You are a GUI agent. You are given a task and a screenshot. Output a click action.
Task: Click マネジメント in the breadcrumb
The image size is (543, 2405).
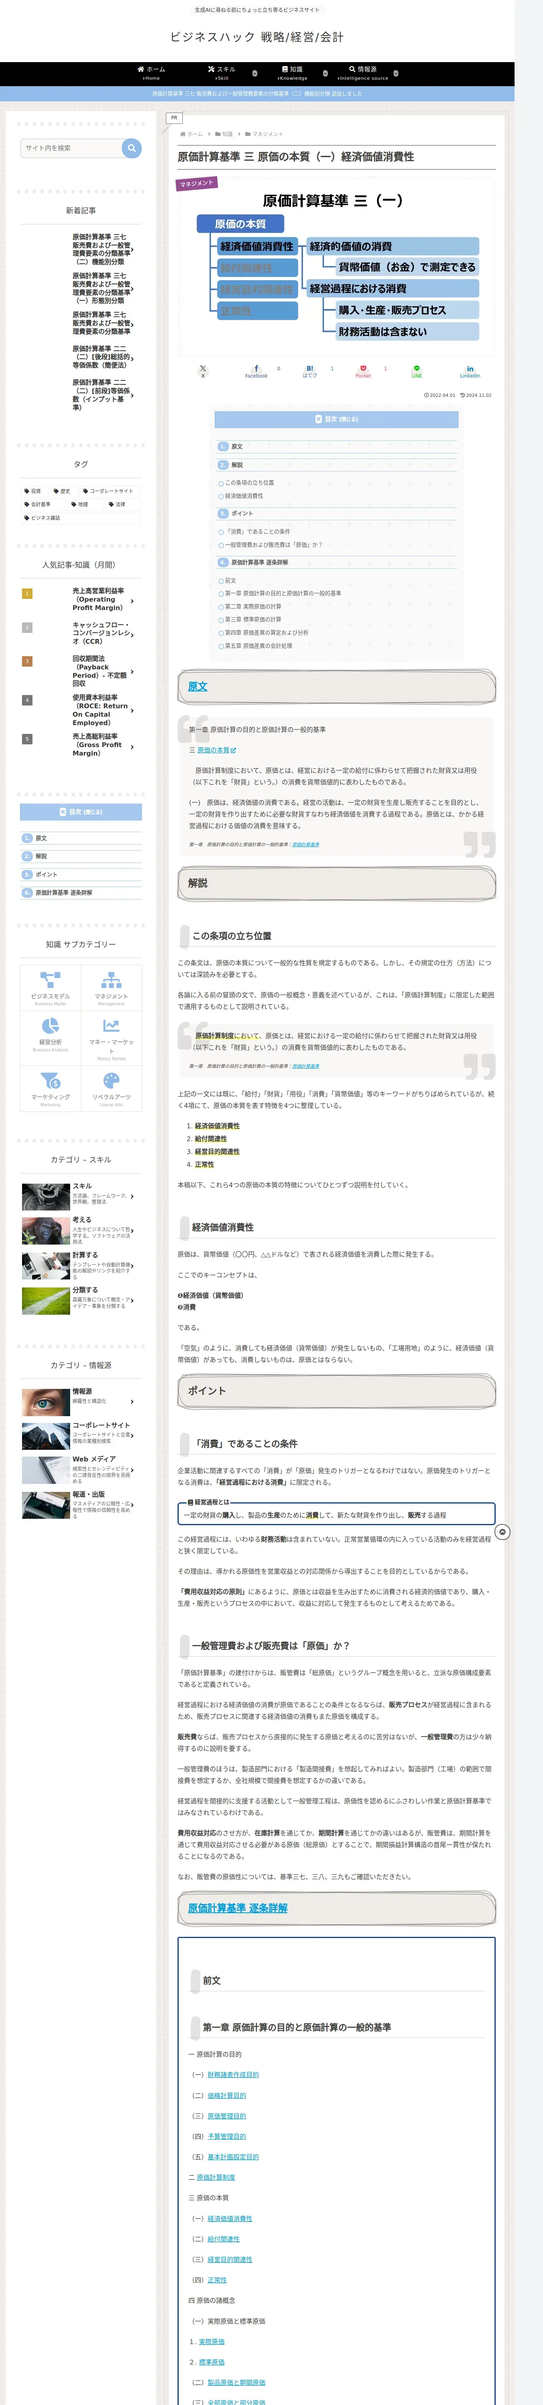268,133
